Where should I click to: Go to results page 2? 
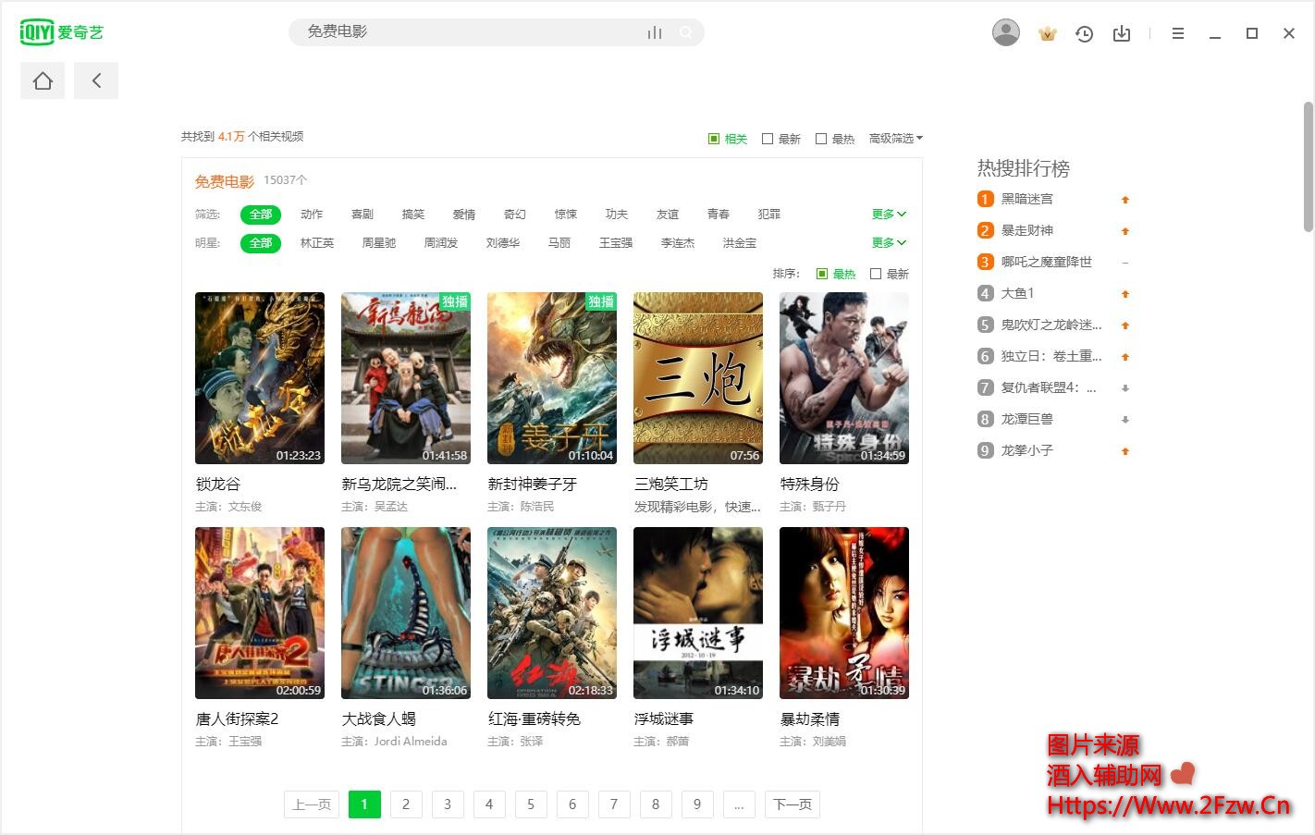406,804
